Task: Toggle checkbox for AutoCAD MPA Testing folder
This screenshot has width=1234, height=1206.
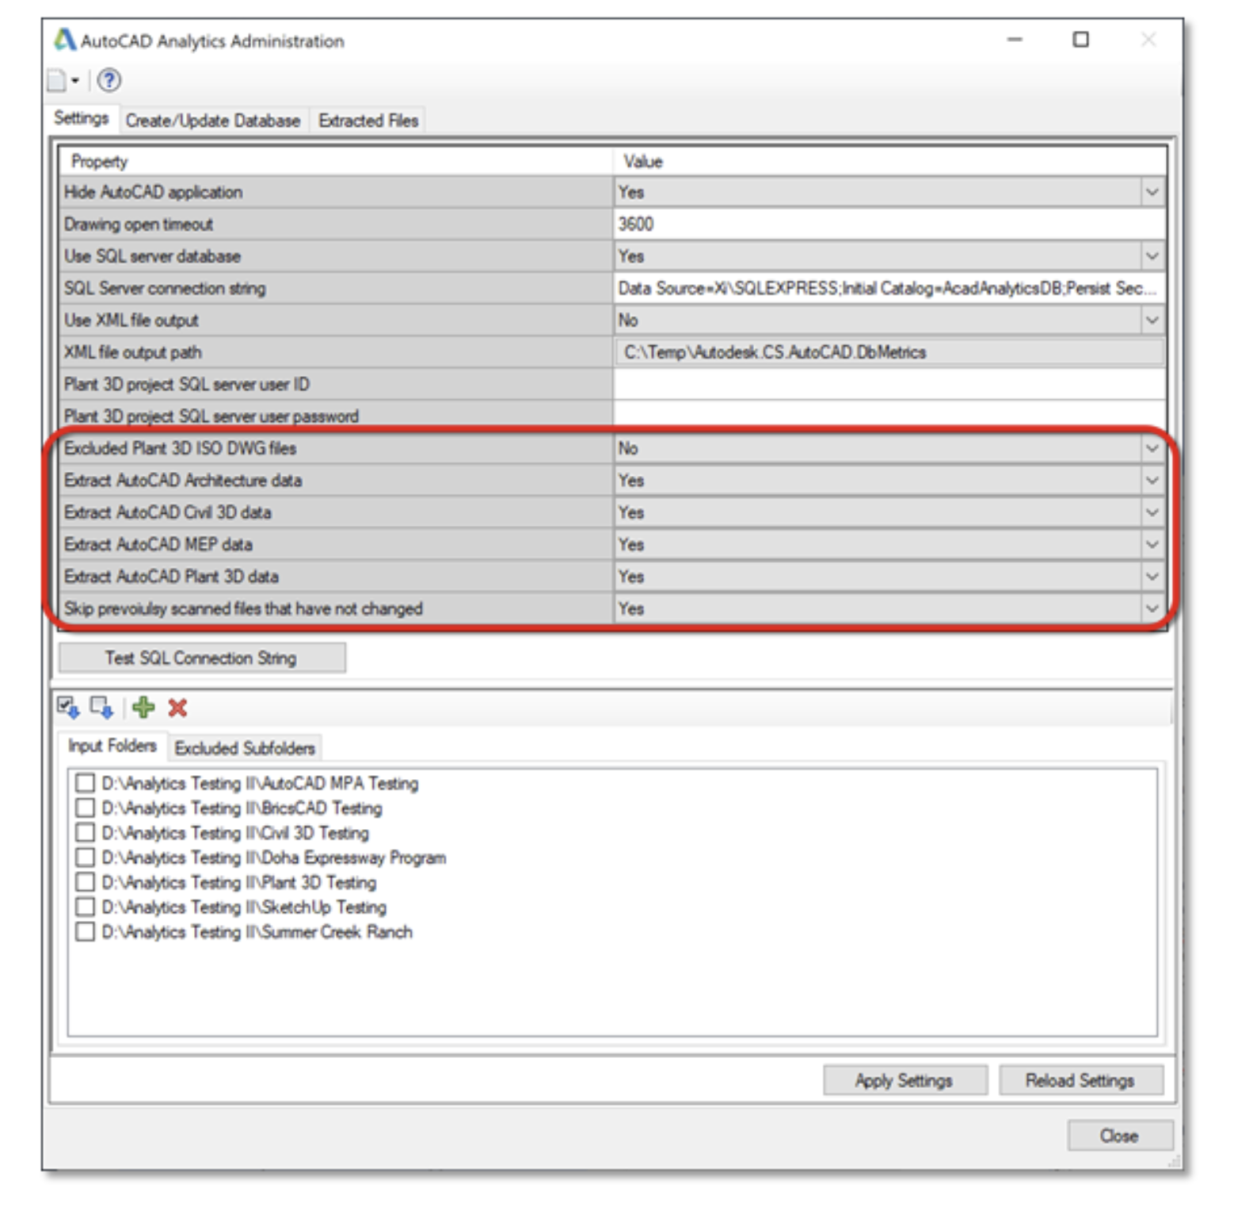Action: [85, 783]
